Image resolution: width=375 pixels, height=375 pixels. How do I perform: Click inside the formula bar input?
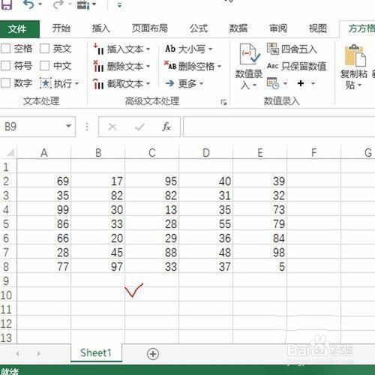(279, 127)
